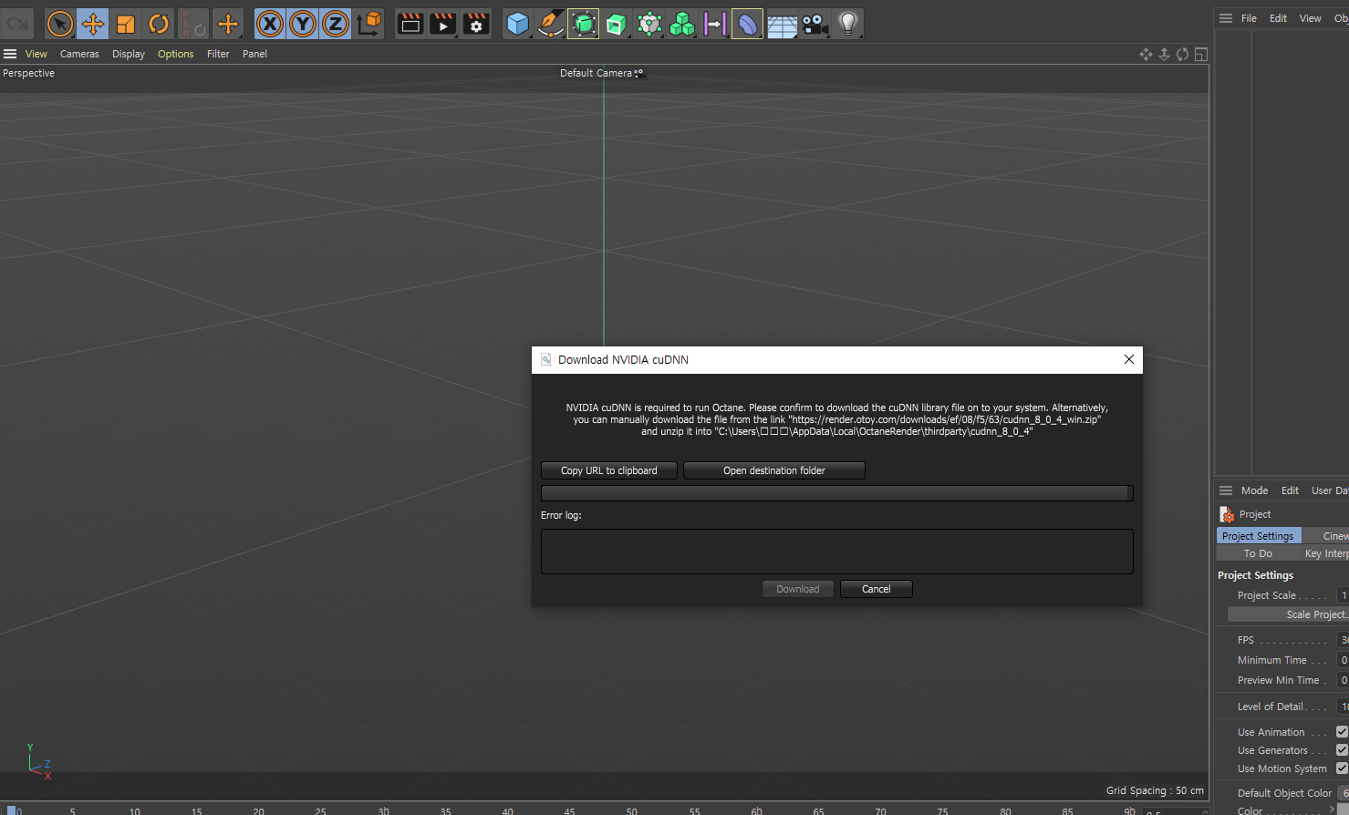
Task: Open Object Manager File menu
Action: coord(1250,18)
